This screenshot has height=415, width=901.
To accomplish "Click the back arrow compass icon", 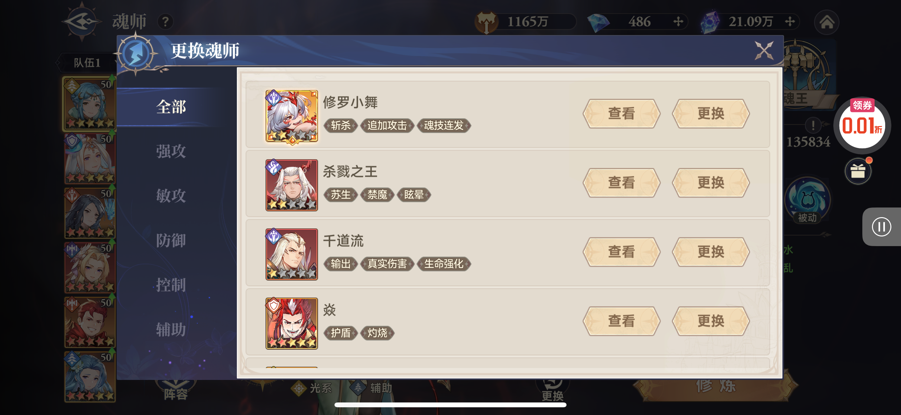I will (x=82, y=22).
